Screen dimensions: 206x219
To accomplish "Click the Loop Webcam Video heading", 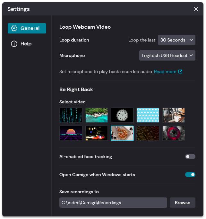I will 85,27.
